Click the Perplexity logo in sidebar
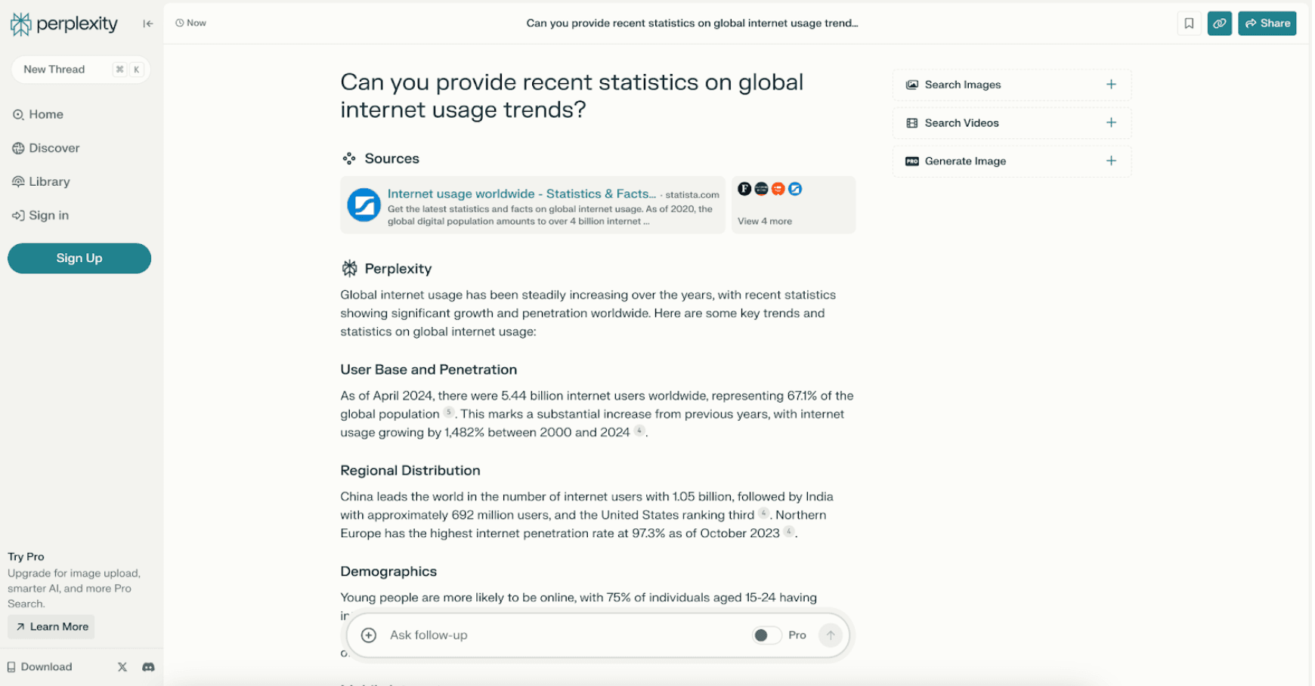 point(63,24)
